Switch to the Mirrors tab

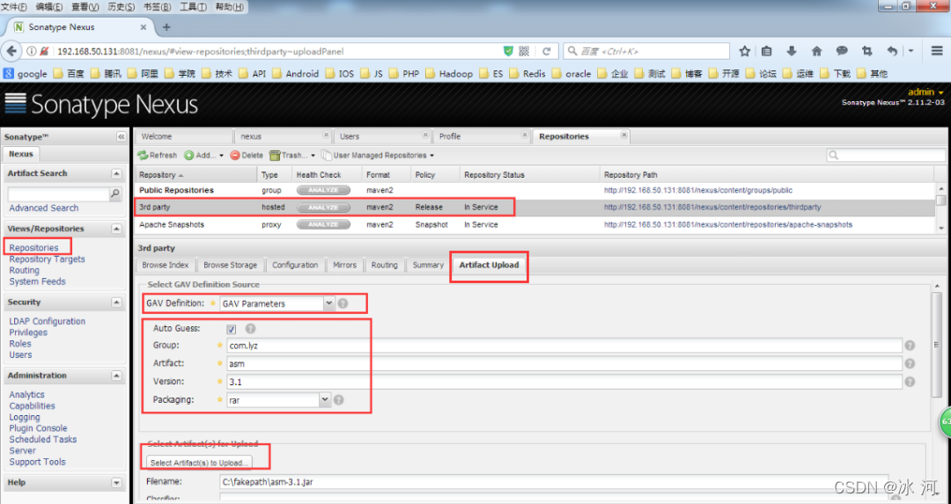[344, 266]
